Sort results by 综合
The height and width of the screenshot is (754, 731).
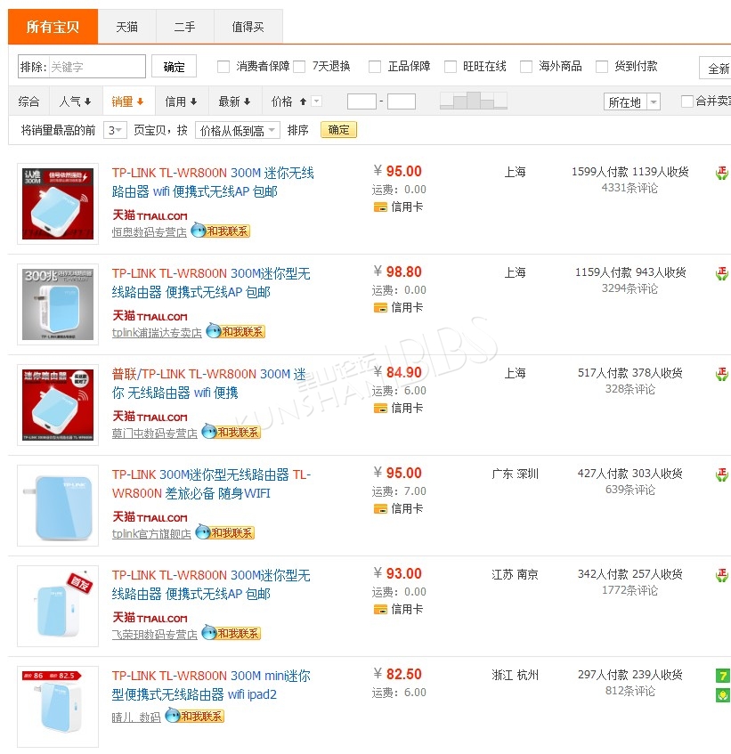click(x=28, y=101)
